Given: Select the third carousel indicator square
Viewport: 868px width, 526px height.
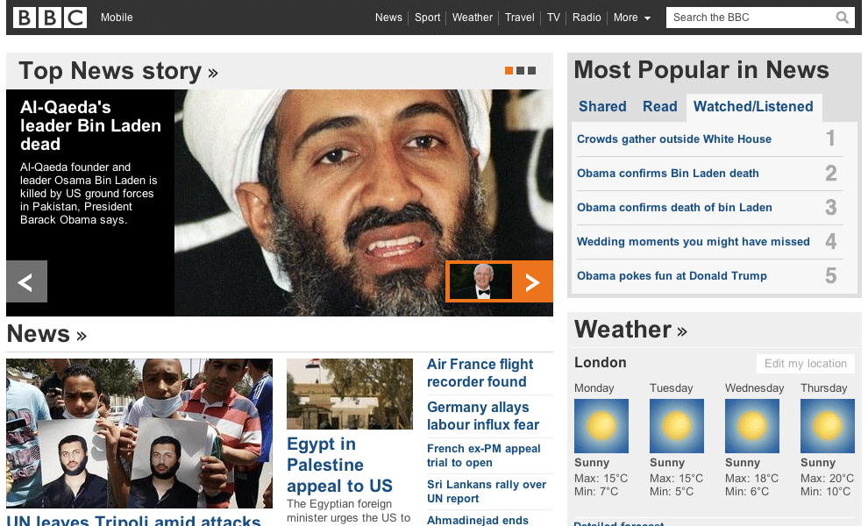Looking at the screenshot, I should click(531, 71).
